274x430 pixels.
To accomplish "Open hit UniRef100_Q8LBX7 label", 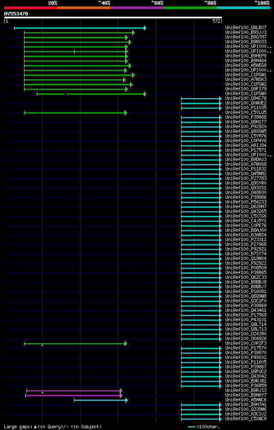I will point(246,27).
